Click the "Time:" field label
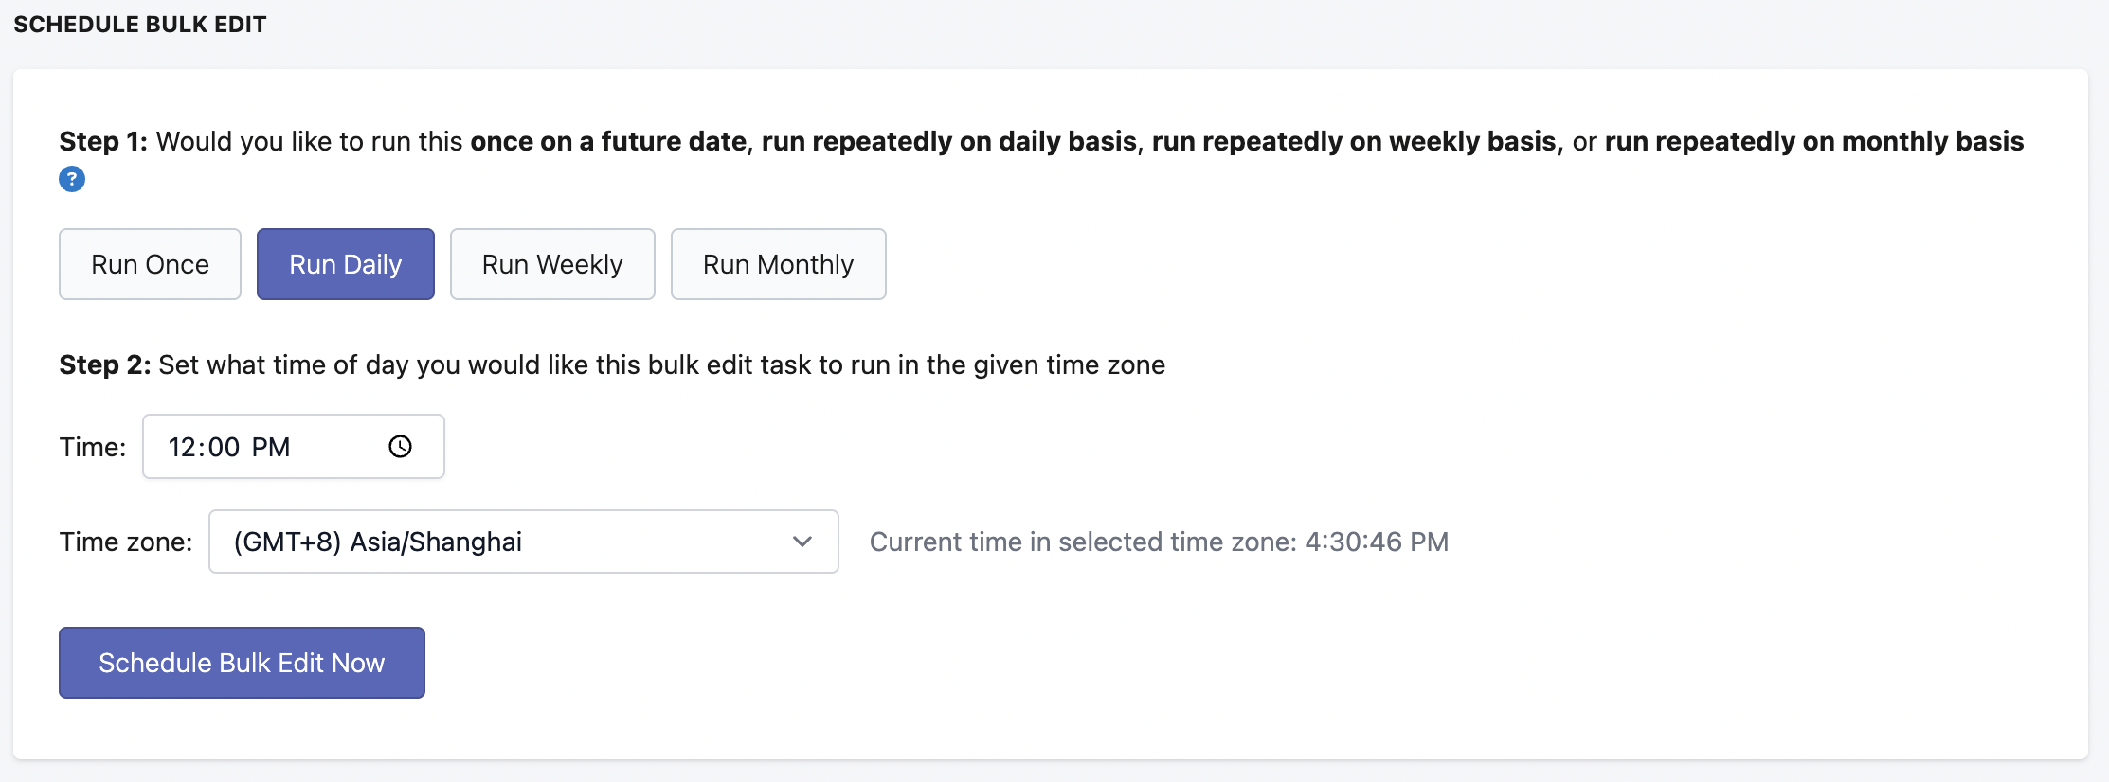This screenshot has width=2109, height=782. (x=93, y=447)
